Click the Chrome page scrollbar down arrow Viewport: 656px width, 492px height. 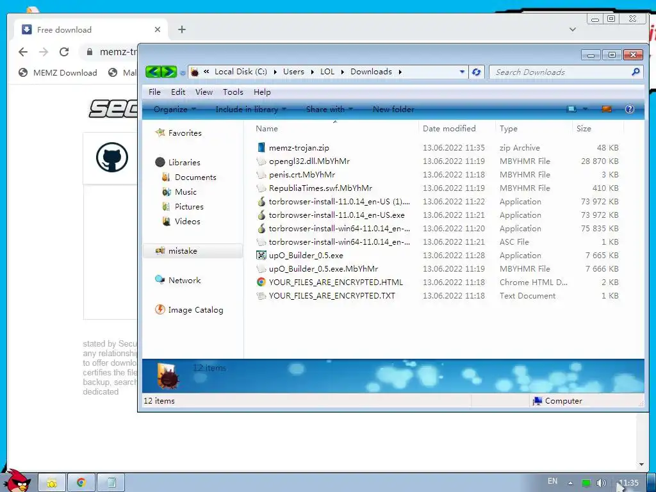(x=641, y=464)
